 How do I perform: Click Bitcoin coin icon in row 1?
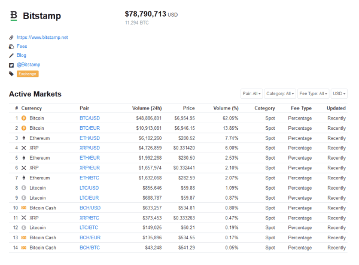coord(23,118)
